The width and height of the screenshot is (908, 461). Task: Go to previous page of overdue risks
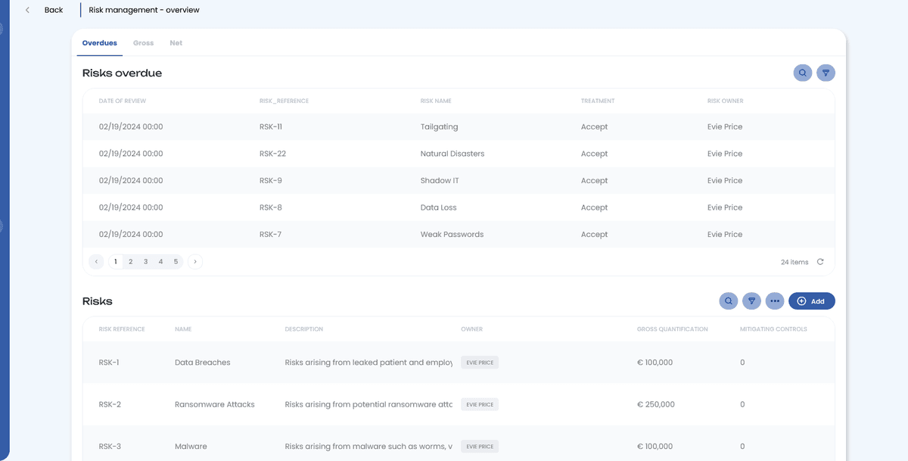click(x=96, y=262)
